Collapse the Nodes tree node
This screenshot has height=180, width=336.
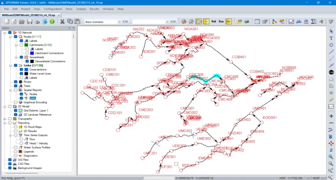click(10, 37)
